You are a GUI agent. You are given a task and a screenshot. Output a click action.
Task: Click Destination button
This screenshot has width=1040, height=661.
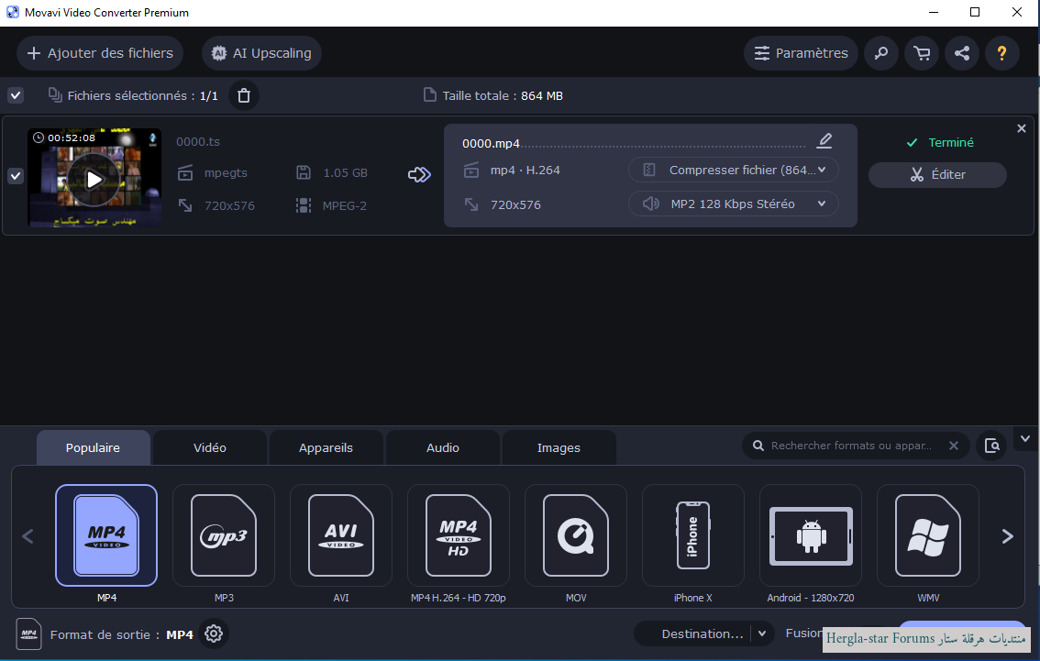coord(703,633)
